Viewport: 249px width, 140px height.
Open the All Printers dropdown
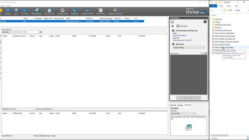[11, 32]
